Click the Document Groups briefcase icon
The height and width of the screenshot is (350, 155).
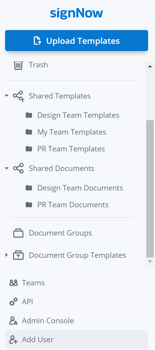pos(18,233)
